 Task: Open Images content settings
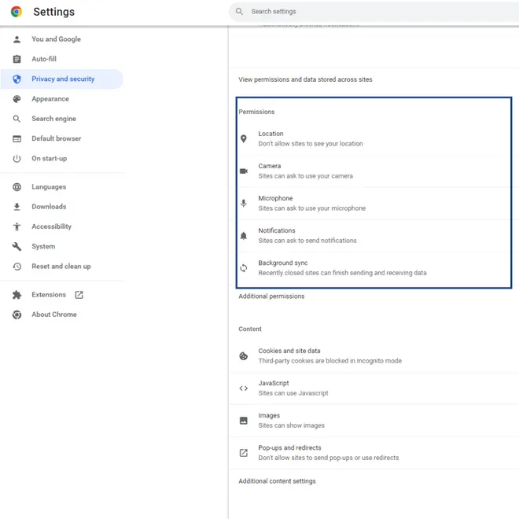click(x=374, y=421)
